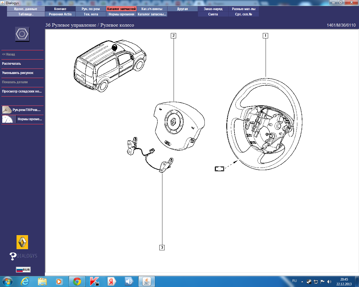Screen dimensions: 359x287
Task: Click the Kangoo van location illustration
Action: click(x=110, y=66)
